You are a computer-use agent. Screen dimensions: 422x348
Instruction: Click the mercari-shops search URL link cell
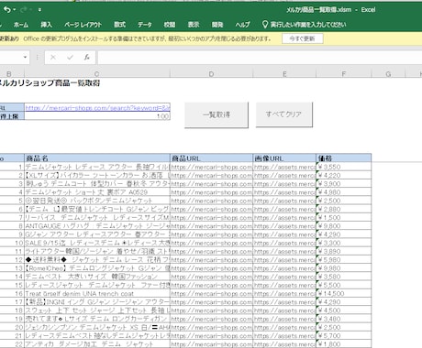97,107
